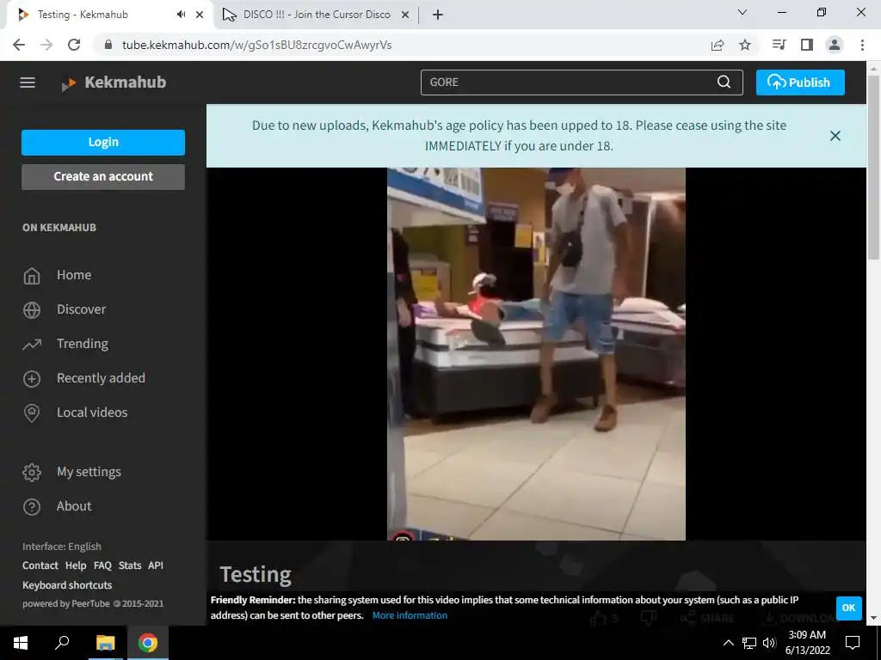The image size is (881, 660).
Task: View site information lock icon
Action: (108, 45)
